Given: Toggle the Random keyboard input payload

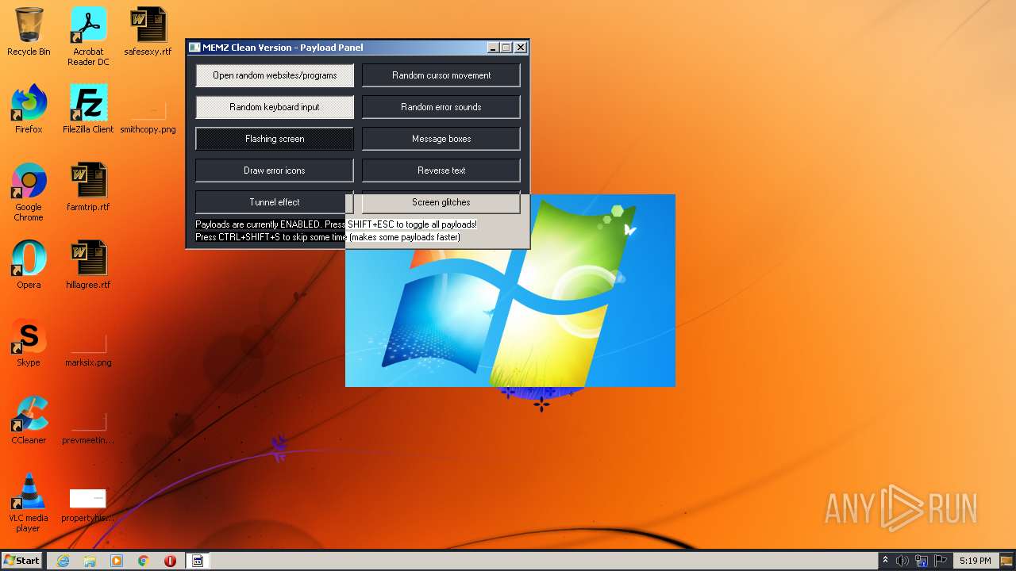Looking at the screenshot, I should [275, 107].
